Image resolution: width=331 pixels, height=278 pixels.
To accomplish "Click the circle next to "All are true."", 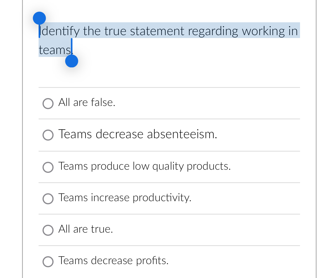I will (x=48, y=230).
